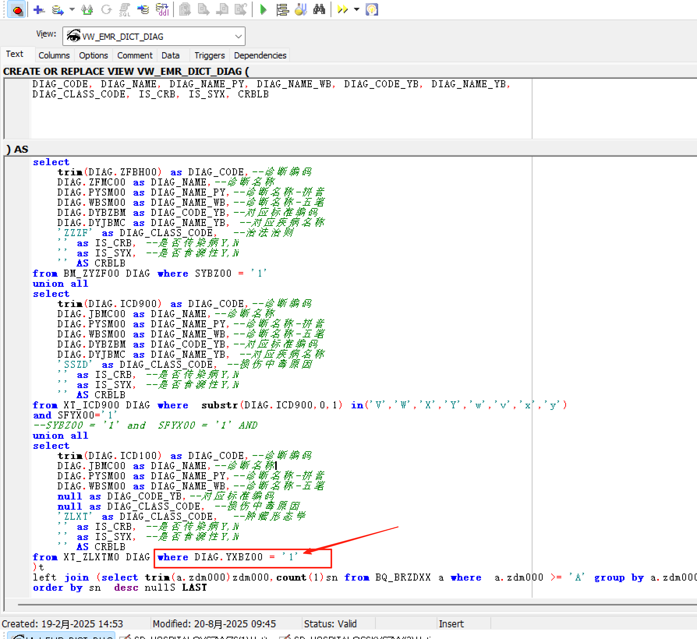This screenshot has width=697, height=639.
Task: Click the explain plan tree icon
Action: coord(282,10)
